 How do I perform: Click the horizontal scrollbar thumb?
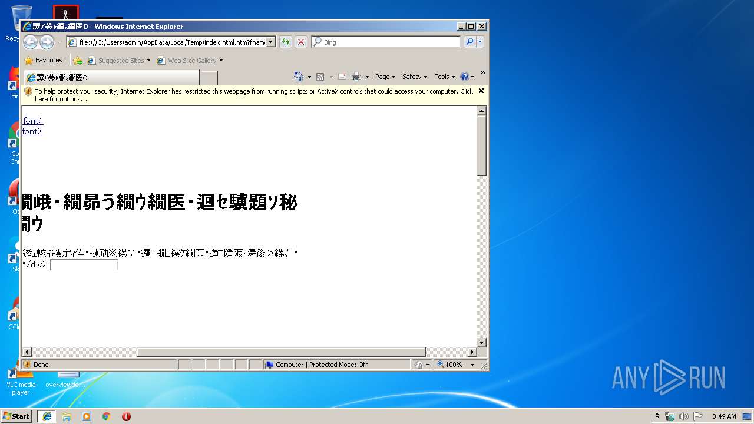tap(281, 352)
